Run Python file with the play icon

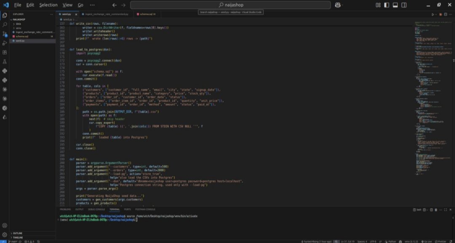433,14
